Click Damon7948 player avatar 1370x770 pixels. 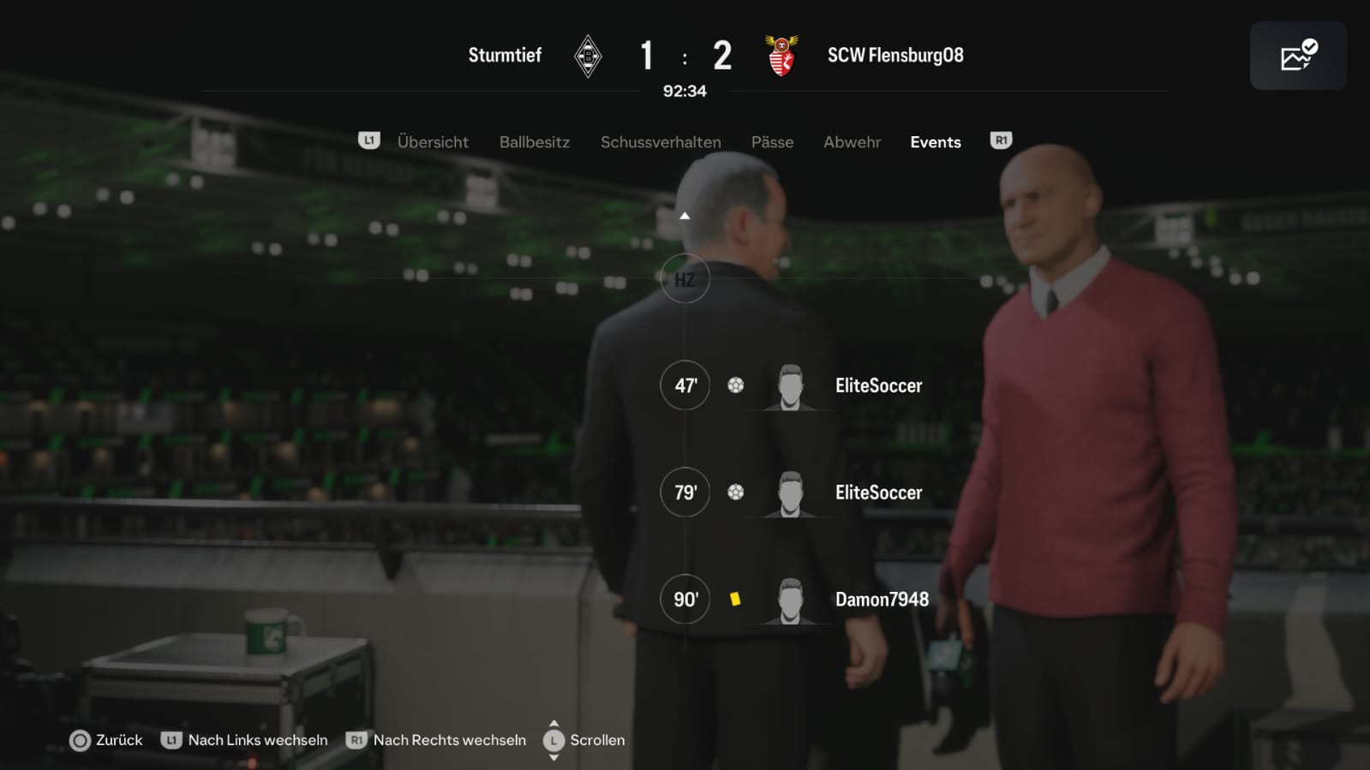click(x=790, y=601)
